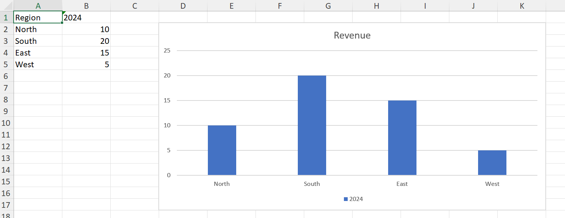
Task: Select cell B5 with value 5
Action: (x=87, y=64)
